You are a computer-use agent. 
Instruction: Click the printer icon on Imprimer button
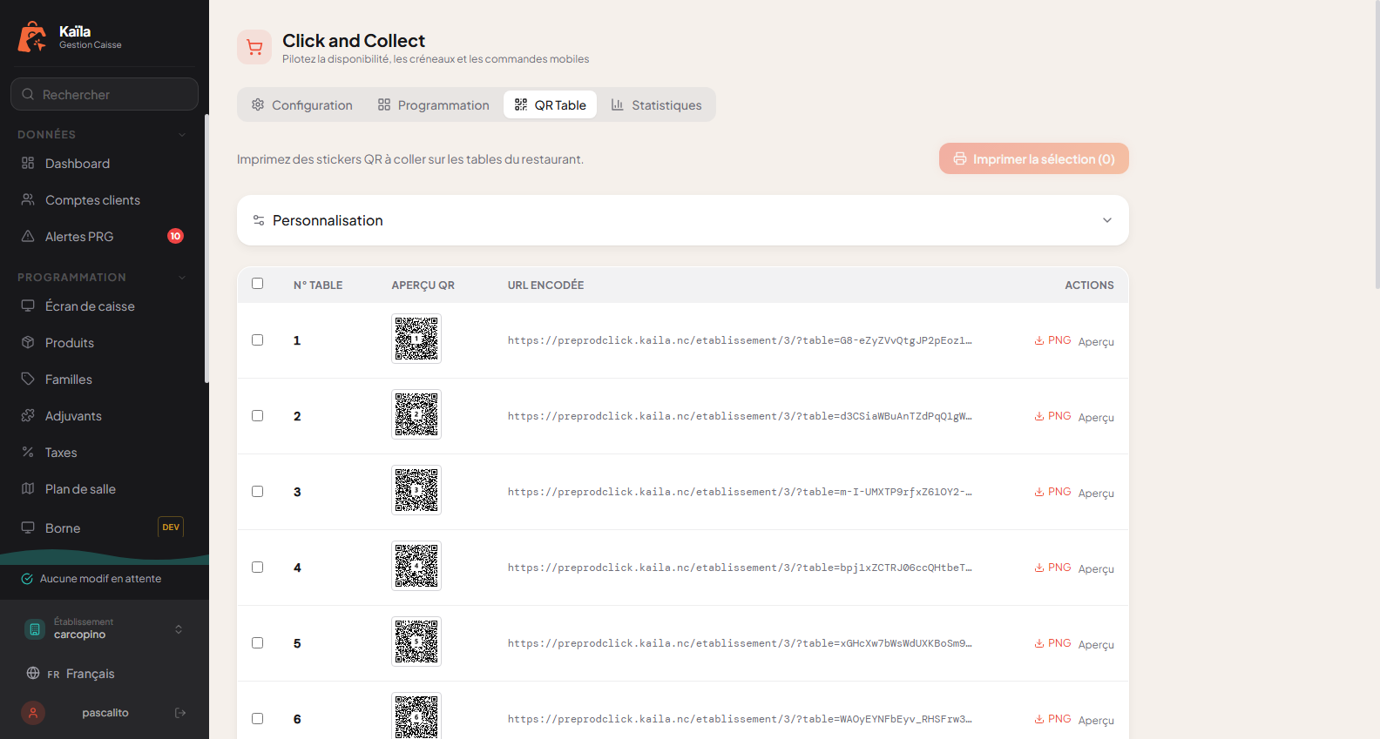[960, 158]
